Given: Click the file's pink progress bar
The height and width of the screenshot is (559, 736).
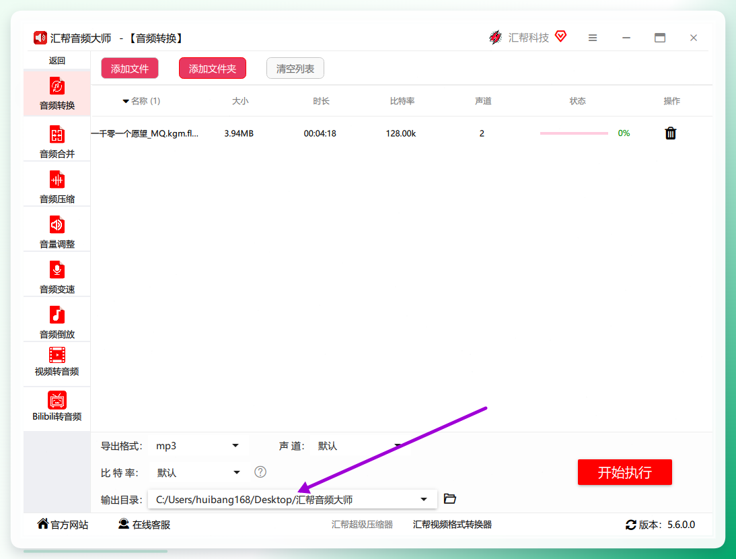Looking at the screenshot, I should click(x=574, y=133).
